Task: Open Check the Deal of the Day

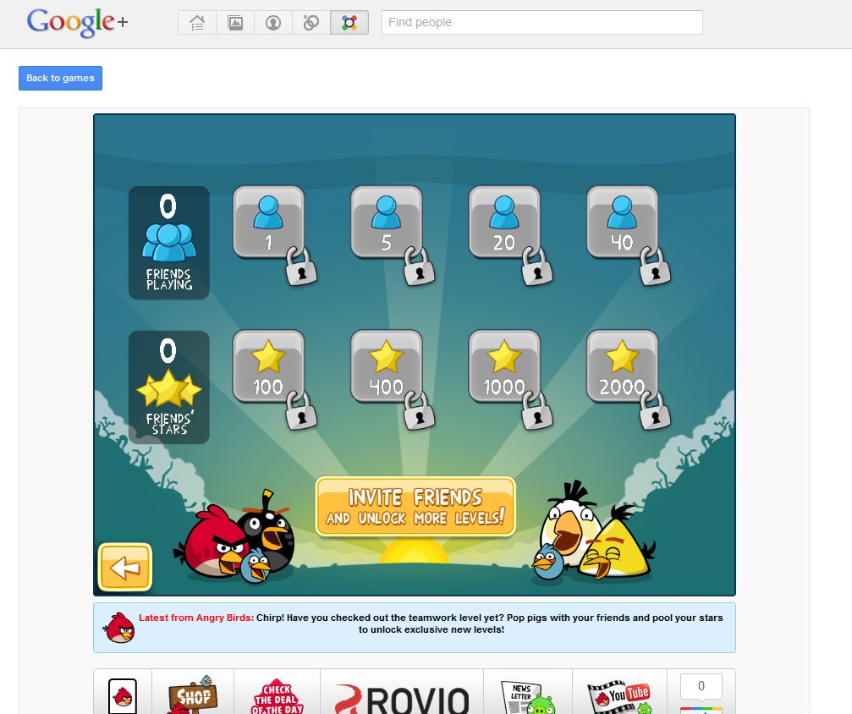Action: pyautogui.click(x=277, y=697)
